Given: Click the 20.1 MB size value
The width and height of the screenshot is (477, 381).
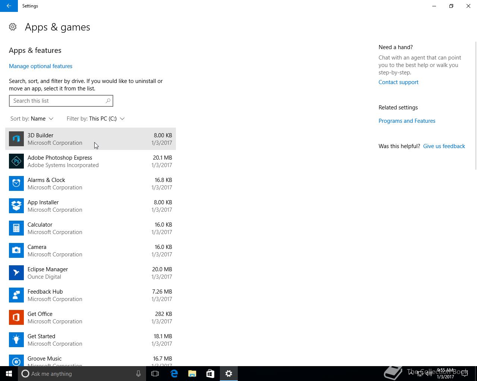Looking at the screenshot, I should click(x=162, y=158).
